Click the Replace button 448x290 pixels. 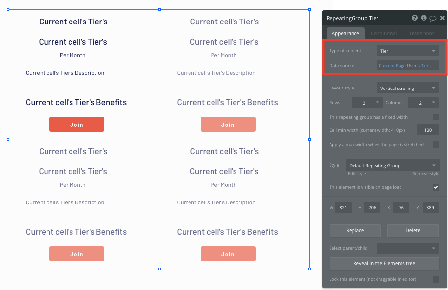pos(354,230)
